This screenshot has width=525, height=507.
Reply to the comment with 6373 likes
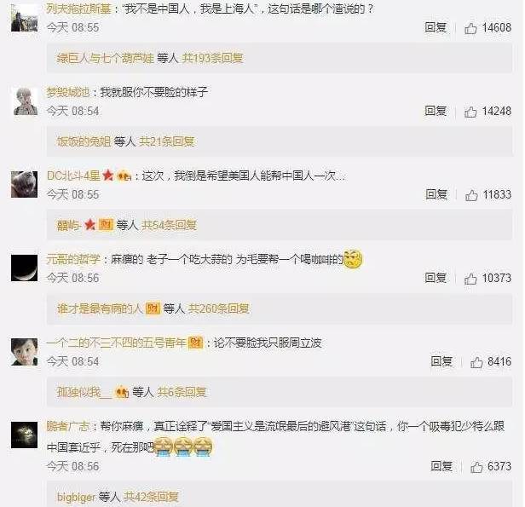coord(441,466)
